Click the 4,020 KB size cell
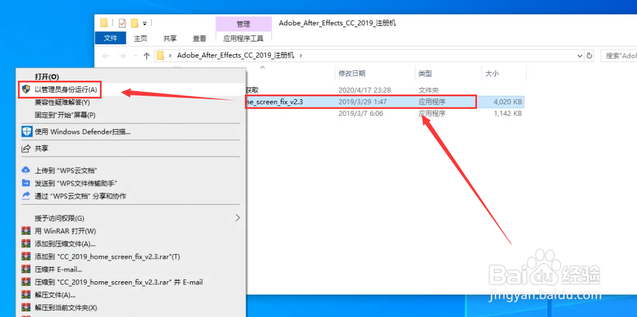 pos(508,102)
